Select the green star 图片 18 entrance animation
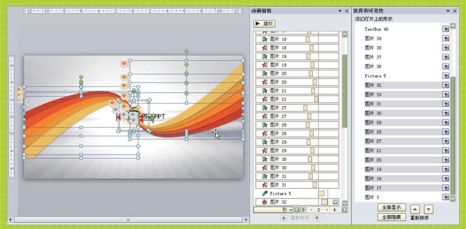Viewport: 466px width, 229px height. point(278,39)
